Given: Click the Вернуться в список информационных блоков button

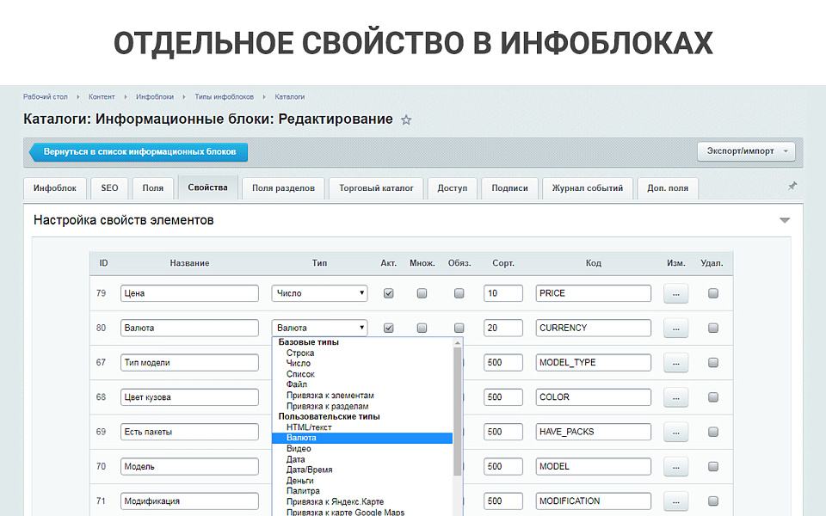Looking at the screenshot, I should pyautogui.click(x=138, y=150).
